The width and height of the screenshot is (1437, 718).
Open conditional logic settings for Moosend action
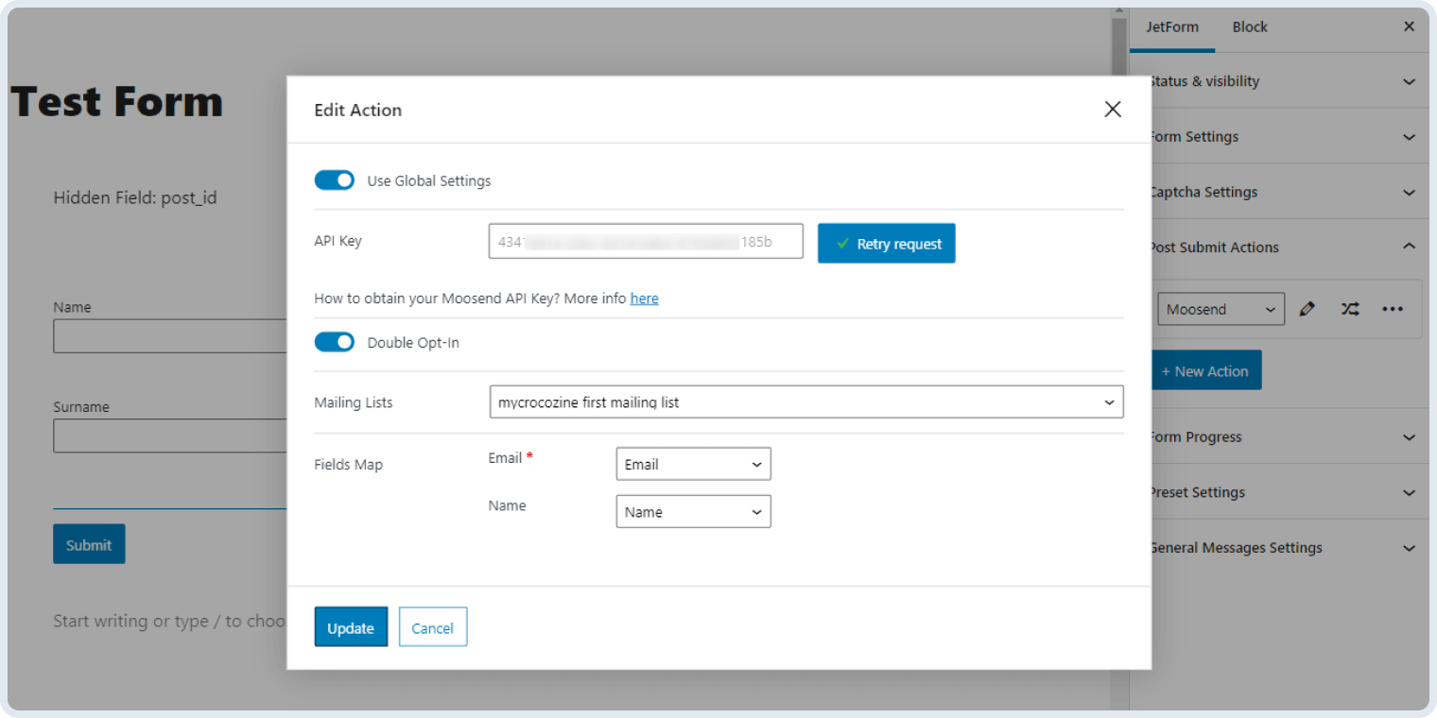(1350, 309)
